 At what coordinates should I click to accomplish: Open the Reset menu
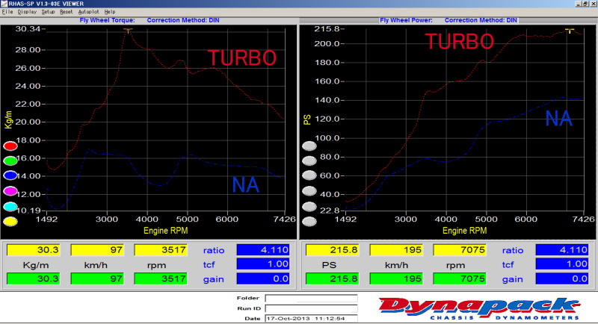pos(66,12)
